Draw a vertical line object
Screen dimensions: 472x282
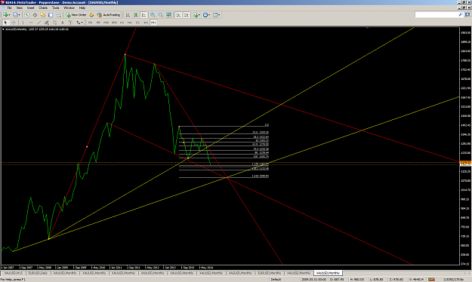23,23
